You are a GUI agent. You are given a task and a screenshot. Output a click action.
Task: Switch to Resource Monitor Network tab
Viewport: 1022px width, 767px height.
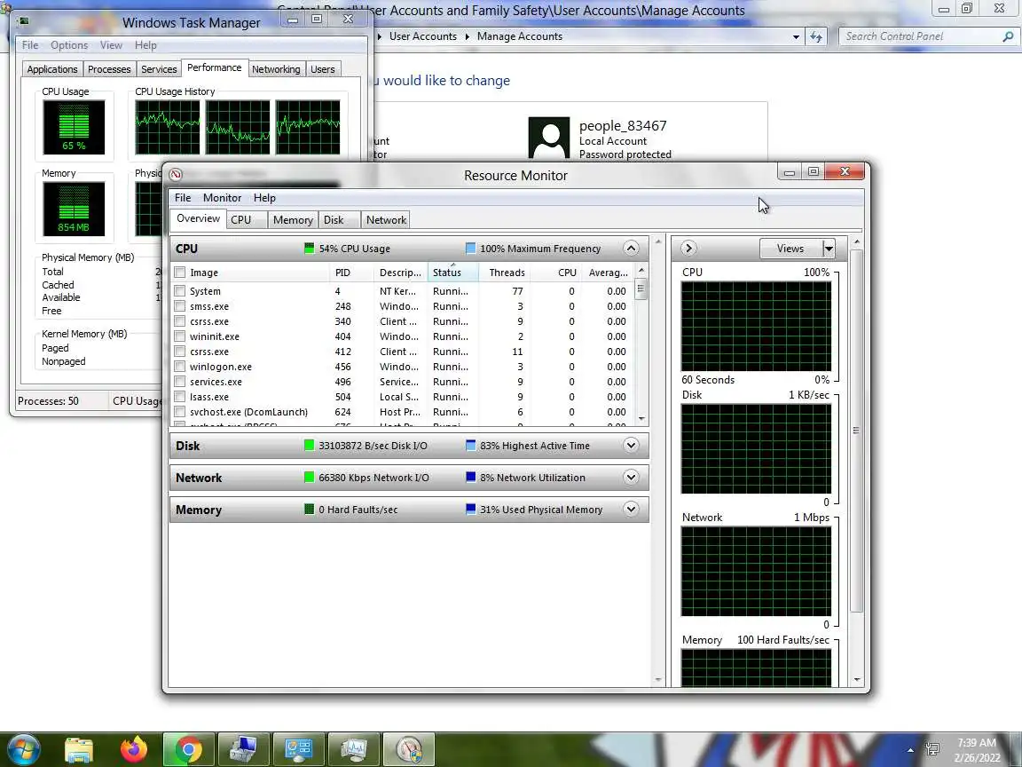[x=386, y=220]
